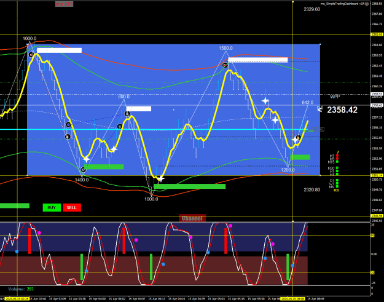Click the Volume: 293 readout

(x=21, y=289)
